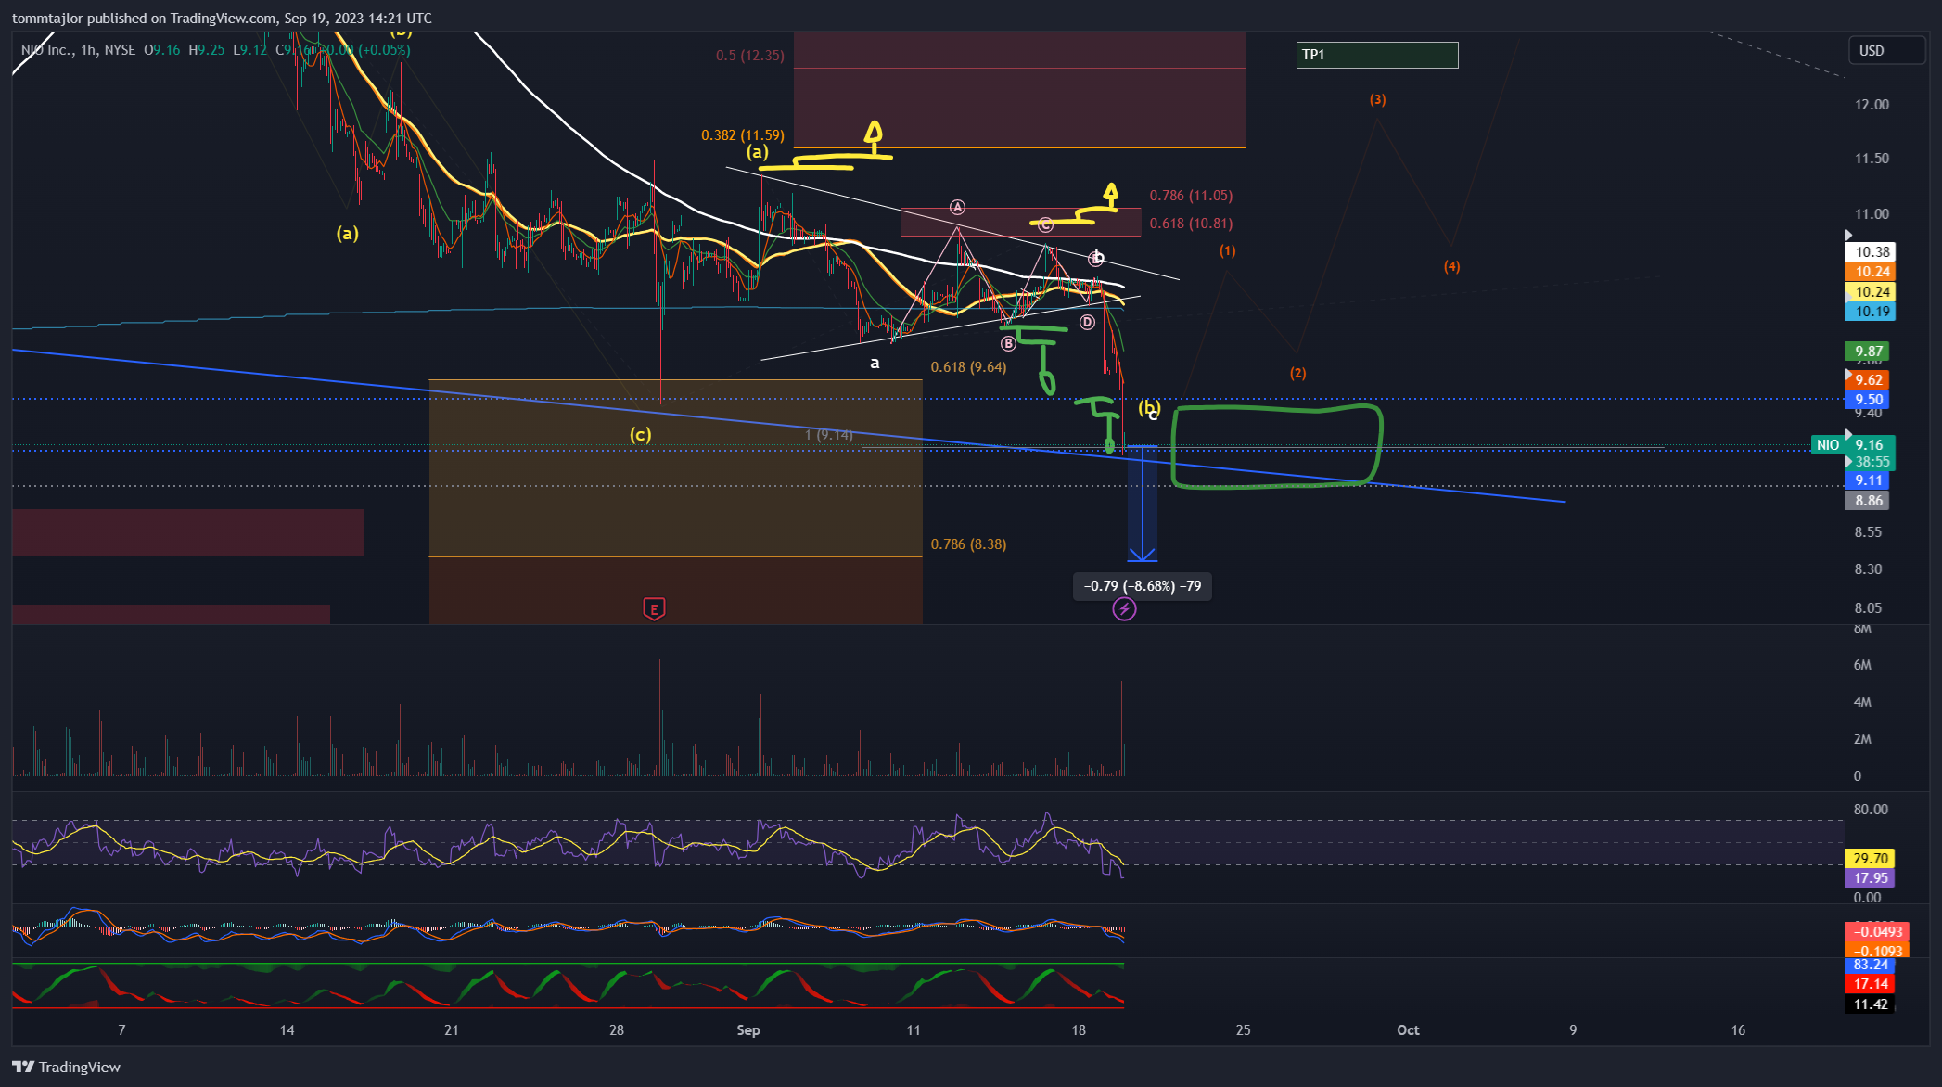Select the circled A wave marker
Image resolution: width=1942 pixels, height=1087 pixels.
point(957,208)
